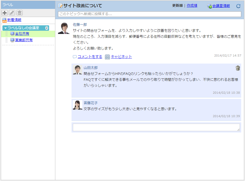Click the edit label pencil icon
This screenshot has height=181, width=245.
tap(12, 13)
